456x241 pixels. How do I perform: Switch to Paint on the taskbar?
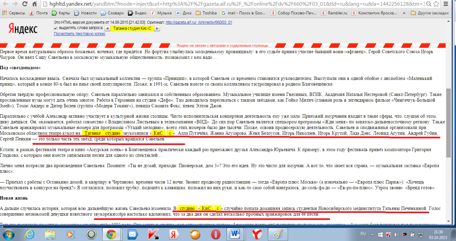pyautogui.click(x=278, y=234)
